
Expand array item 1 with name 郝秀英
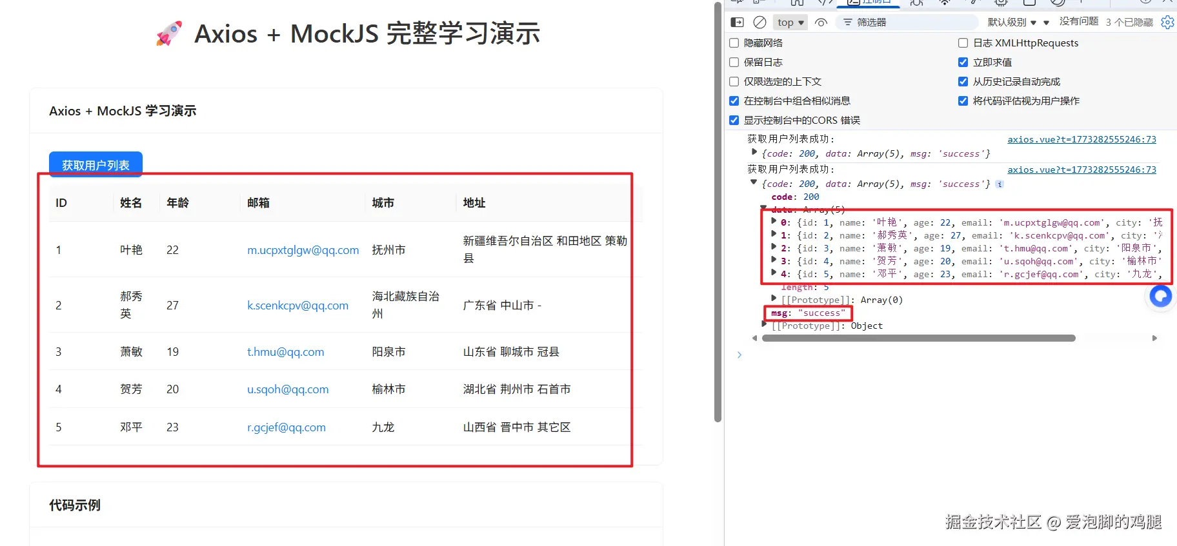(774, 234)
